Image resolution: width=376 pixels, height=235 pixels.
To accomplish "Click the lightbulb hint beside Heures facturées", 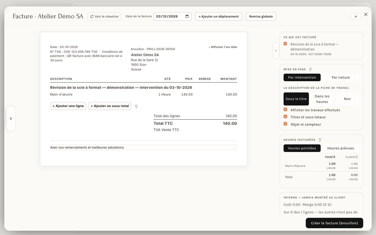I will click(320, 140).
